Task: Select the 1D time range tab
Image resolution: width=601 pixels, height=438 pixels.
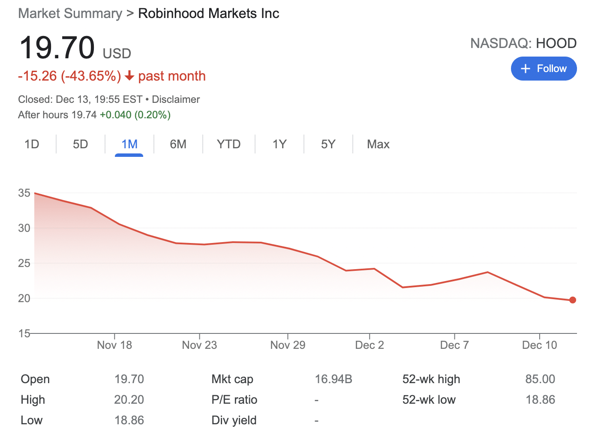Action: [x=32, y=144]
